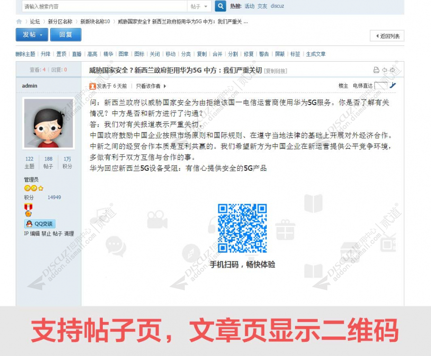The width and height of the screenshot is (431, 356).
Task: Click the 返回列表 back to list button
Action: 387,36
